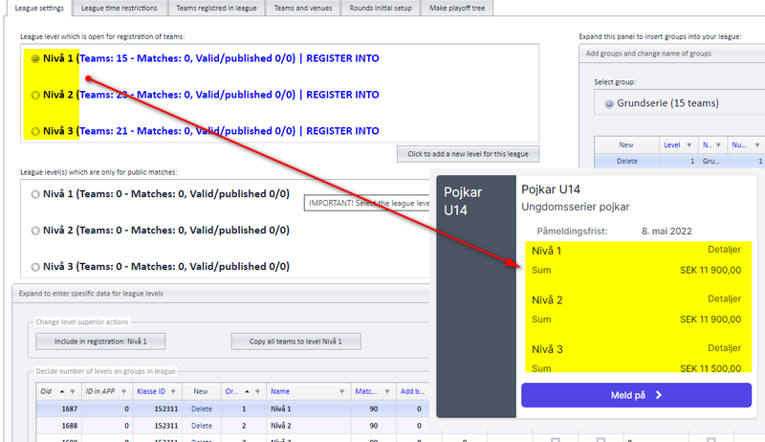This screenshot has height=442, width=765.
Task: Click 'Include in registration: Nivå 1' button
Action: coord(100,342)
